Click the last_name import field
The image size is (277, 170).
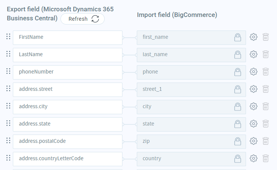point(191,55)
